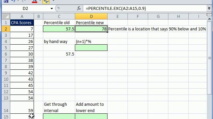Click the vertical scrollbar thumb
Screen dimensions: 213x119
pyautogui.click(x=209, y=58)
